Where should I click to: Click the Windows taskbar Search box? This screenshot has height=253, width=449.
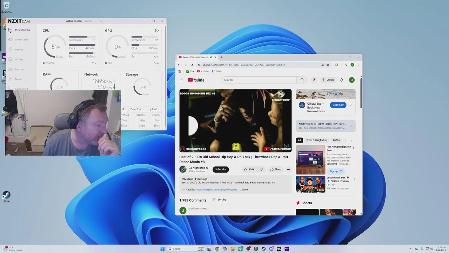[186, 249]
